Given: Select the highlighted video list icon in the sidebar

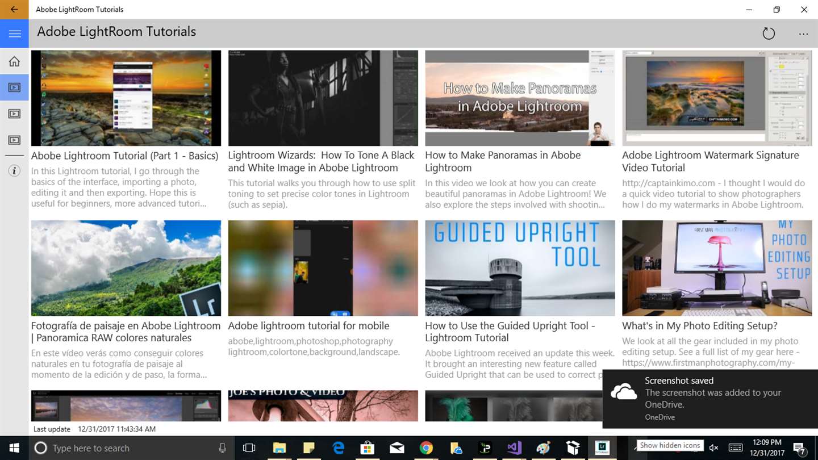Looking at the screenshot, I should pyautogui.click(x=14, y=87).
